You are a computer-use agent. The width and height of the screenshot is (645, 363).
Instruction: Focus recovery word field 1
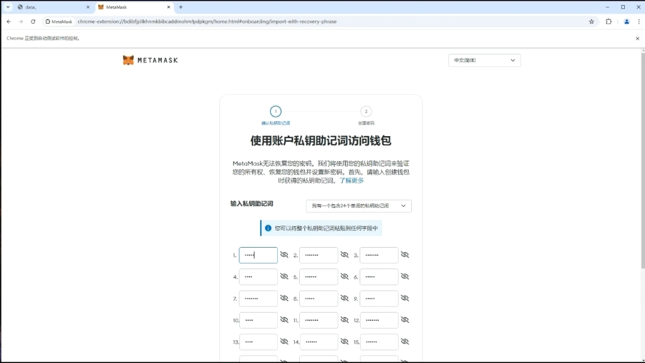tap(258, 255)
